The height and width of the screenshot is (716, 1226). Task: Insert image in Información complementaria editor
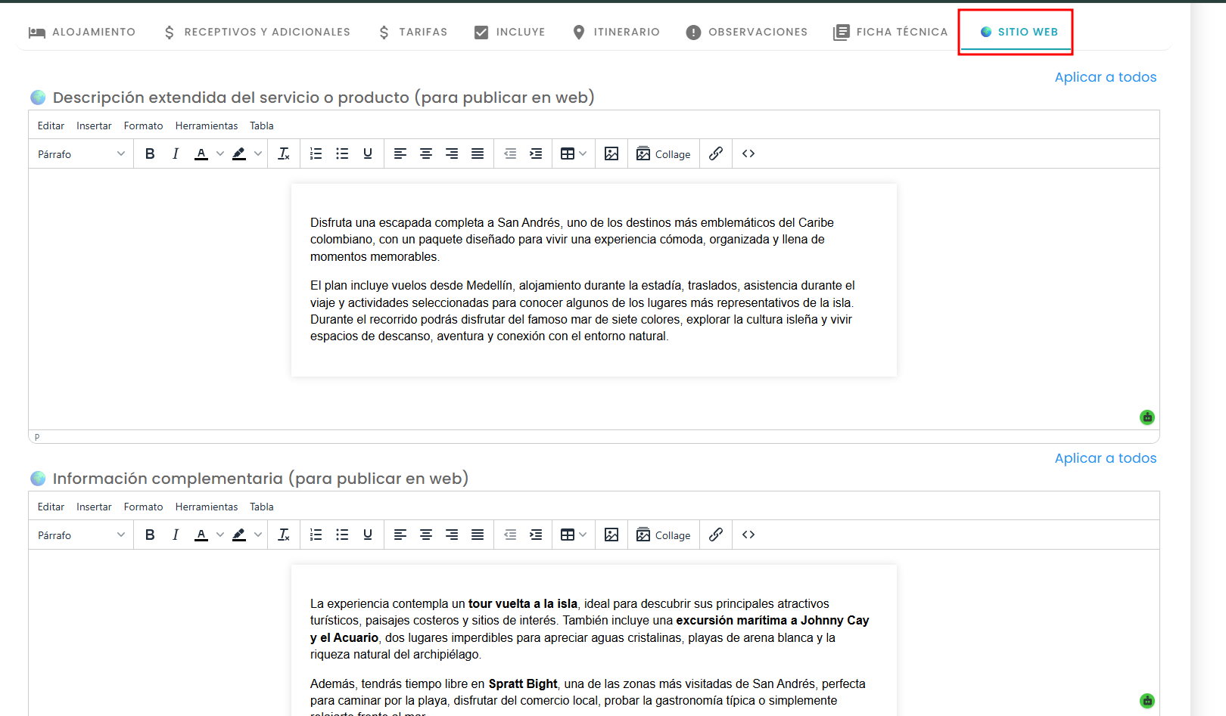pyautogui.click(x=611, y=535)
